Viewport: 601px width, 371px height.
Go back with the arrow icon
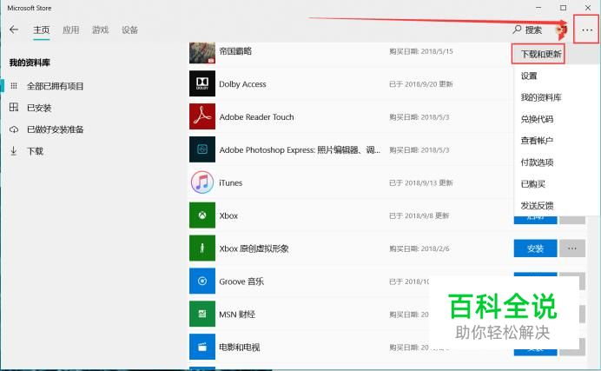pos(14,30)
